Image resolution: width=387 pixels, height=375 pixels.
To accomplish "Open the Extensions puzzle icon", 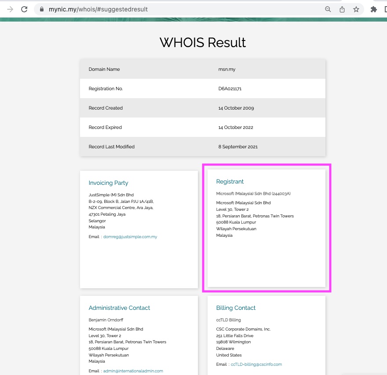I will (374, 9).
